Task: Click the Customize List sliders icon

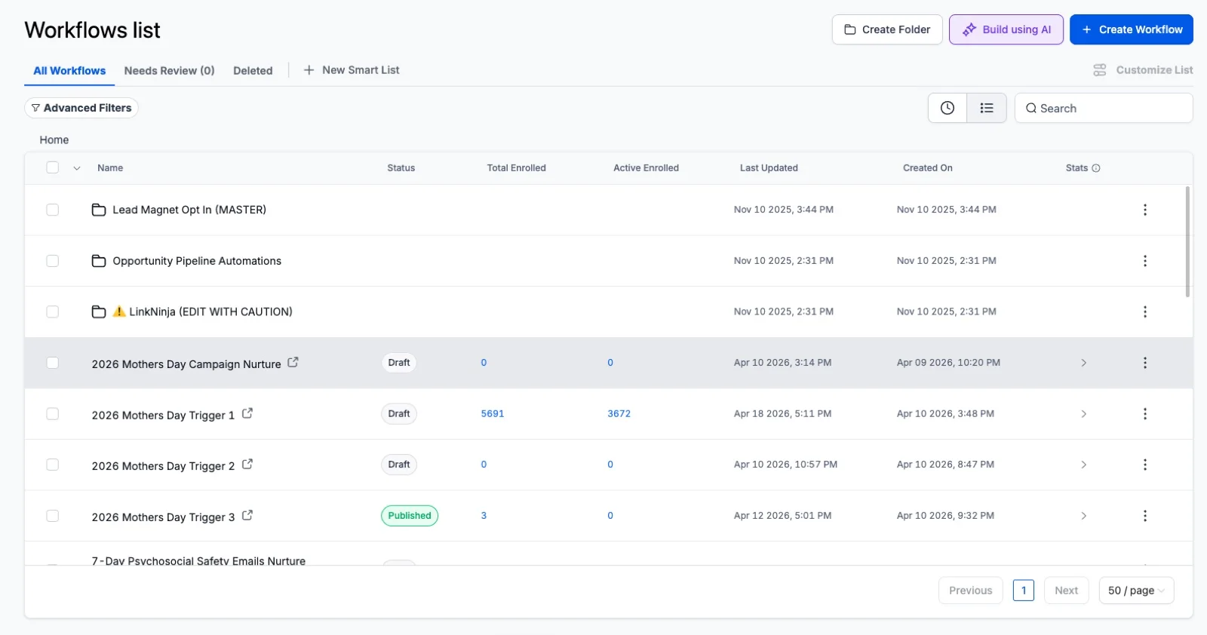Action: [x=1100, y=70]
